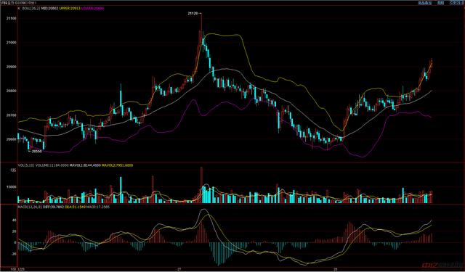Select date 27 on the time axis
Screen dimensions: 465x272
tap(179, 269)
